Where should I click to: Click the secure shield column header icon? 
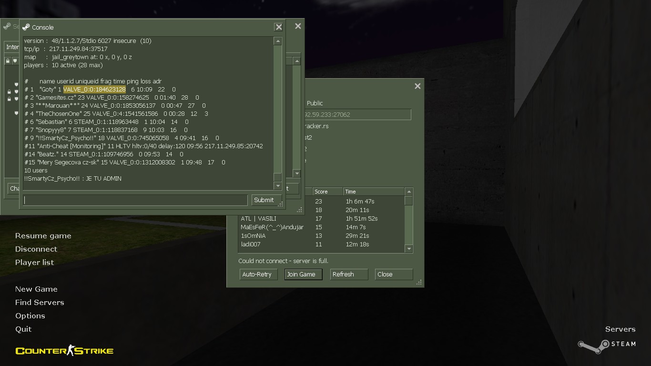pos(15,61)
